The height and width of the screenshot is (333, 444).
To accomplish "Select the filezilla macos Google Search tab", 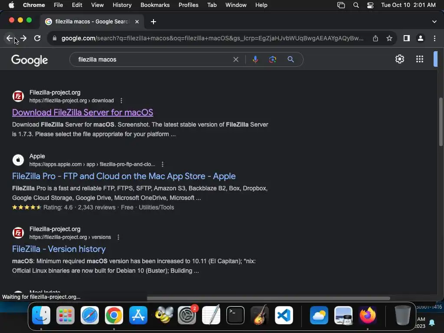I will (92, 22).
